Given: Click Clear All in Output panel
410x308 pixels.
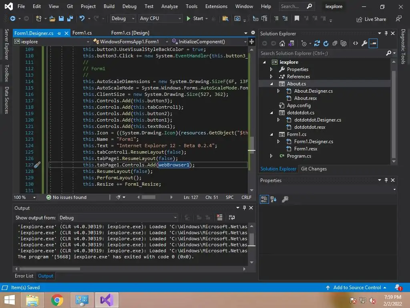Looking at the screenshot, I should click(219, 217).
